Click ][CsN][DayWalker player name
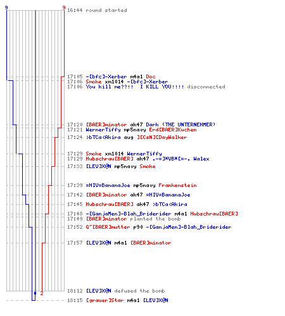285x316 pixels. tap(162, 137)
